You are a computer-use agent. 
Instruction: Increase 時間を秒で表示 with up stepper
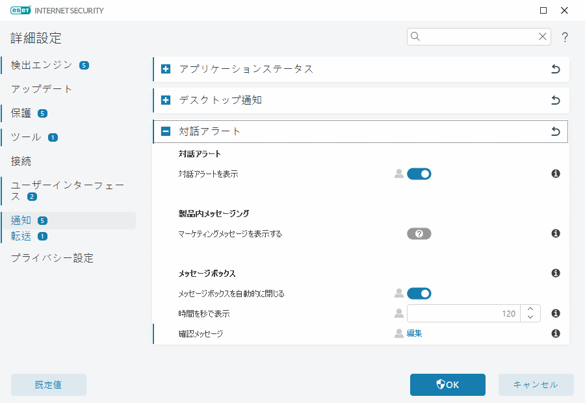[x=530, y=309]
